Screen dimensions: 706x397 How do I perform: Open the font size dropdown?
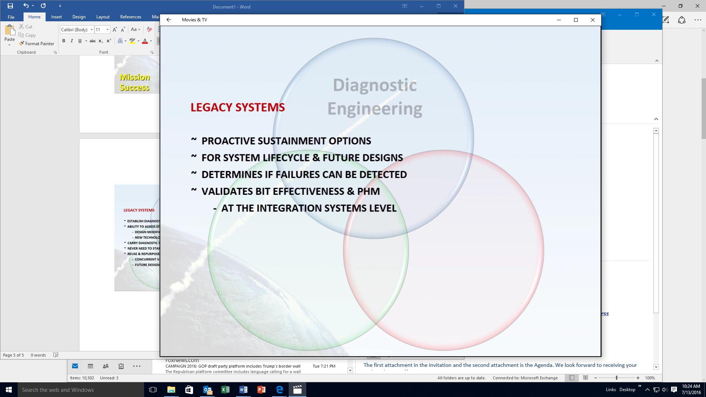click(x=107, y=29)
